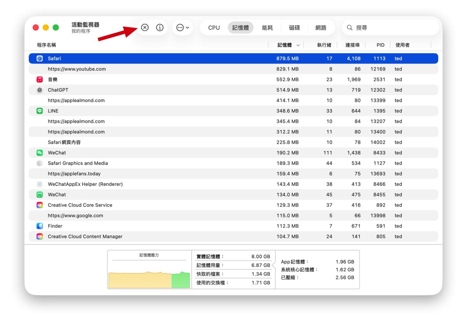Sort by the 使用者 column header
This screenshot has width=467, height=328.
(x=402, y=45)
